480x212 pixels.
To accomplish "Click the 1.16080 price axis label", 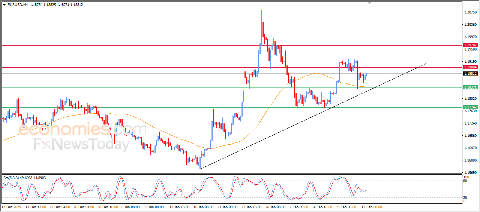I will click(470, 160).
